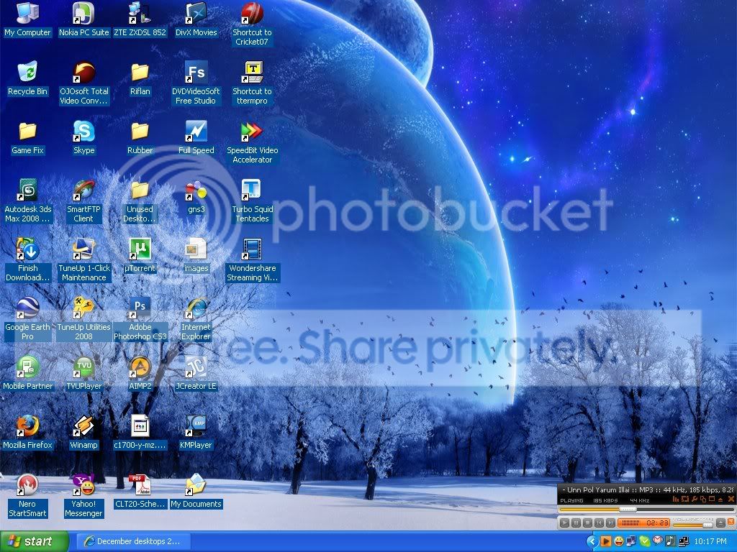Select the Mobile Partner shortcut

[27, 374]
